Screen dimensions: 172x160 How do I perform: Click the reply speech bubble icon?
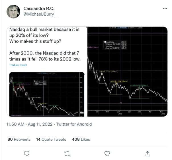tap(26, 153)
